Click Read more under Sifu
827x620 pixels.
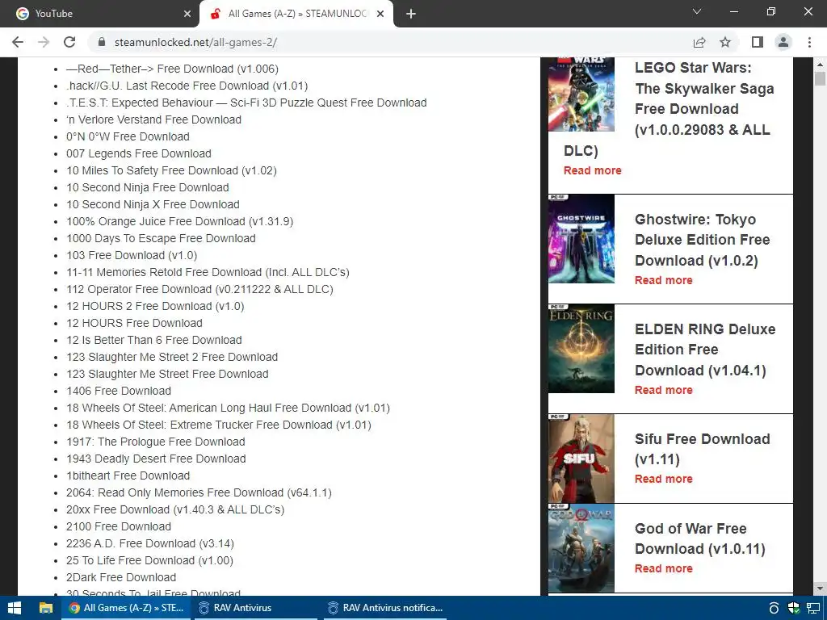point(664,479)
